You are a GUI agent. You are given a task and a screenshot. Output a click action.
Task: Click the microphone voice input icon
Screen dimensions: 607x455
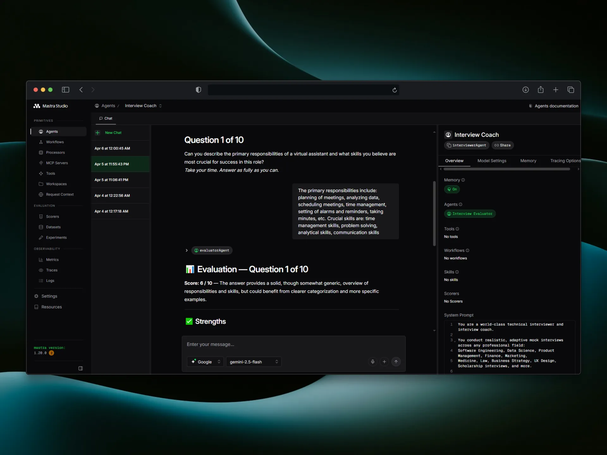(373, 361)
